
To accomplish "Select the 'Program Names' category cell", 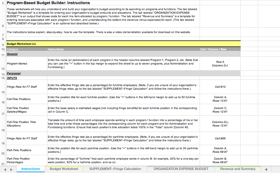I will pyautogui.click(x=26, y=63).
